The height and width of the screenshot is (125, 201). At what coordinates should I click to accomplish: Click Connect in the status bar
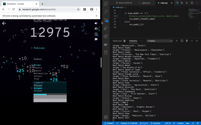[x=155, y=123]
